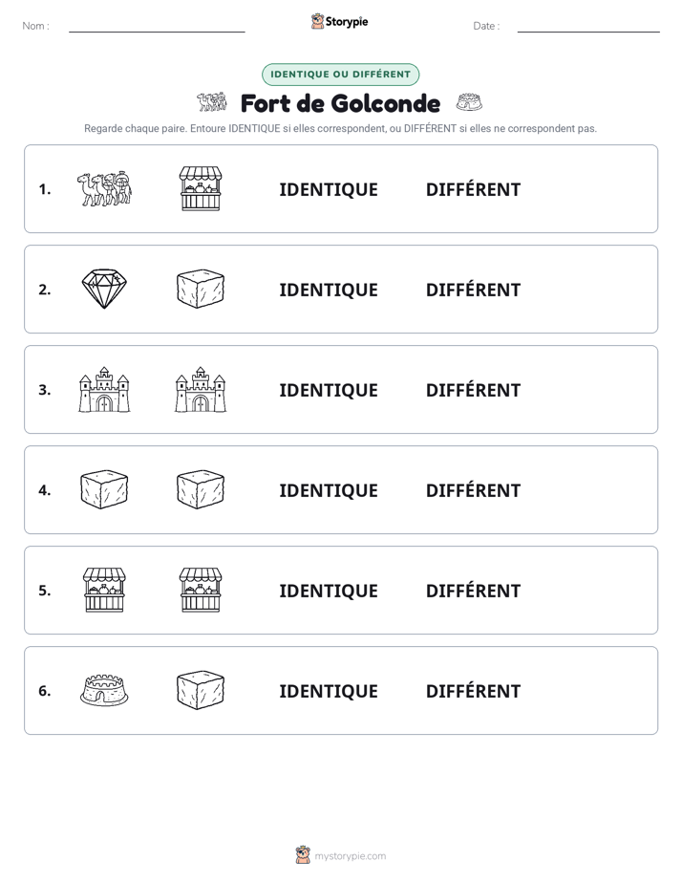Choose DIFFÉRENT for pair 1
682x883 pixels.
(473, 189)
